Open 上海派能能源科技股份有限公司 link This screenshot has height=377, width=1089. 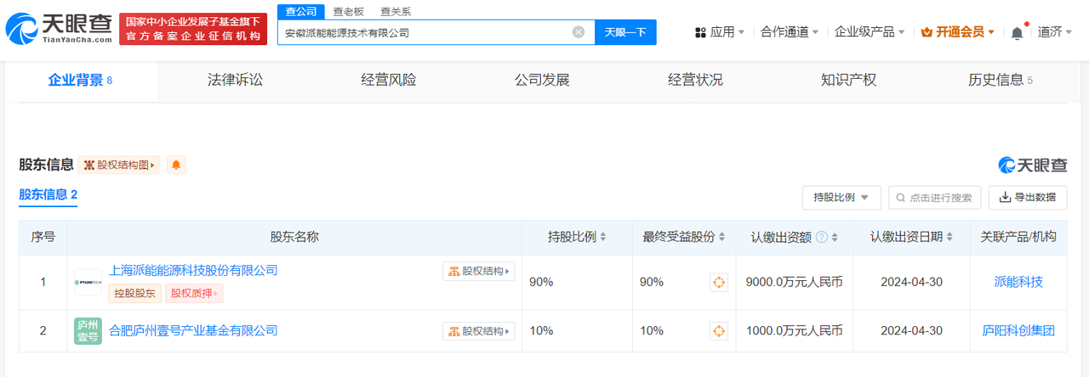tap(193, 270)
